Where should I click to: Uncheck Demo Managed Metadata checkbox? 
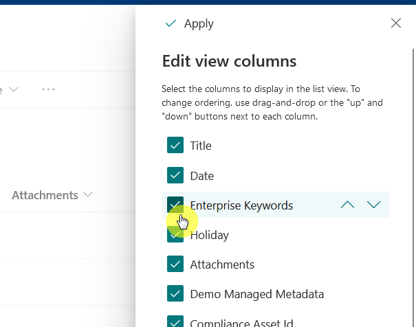click(x=175, y=293)
